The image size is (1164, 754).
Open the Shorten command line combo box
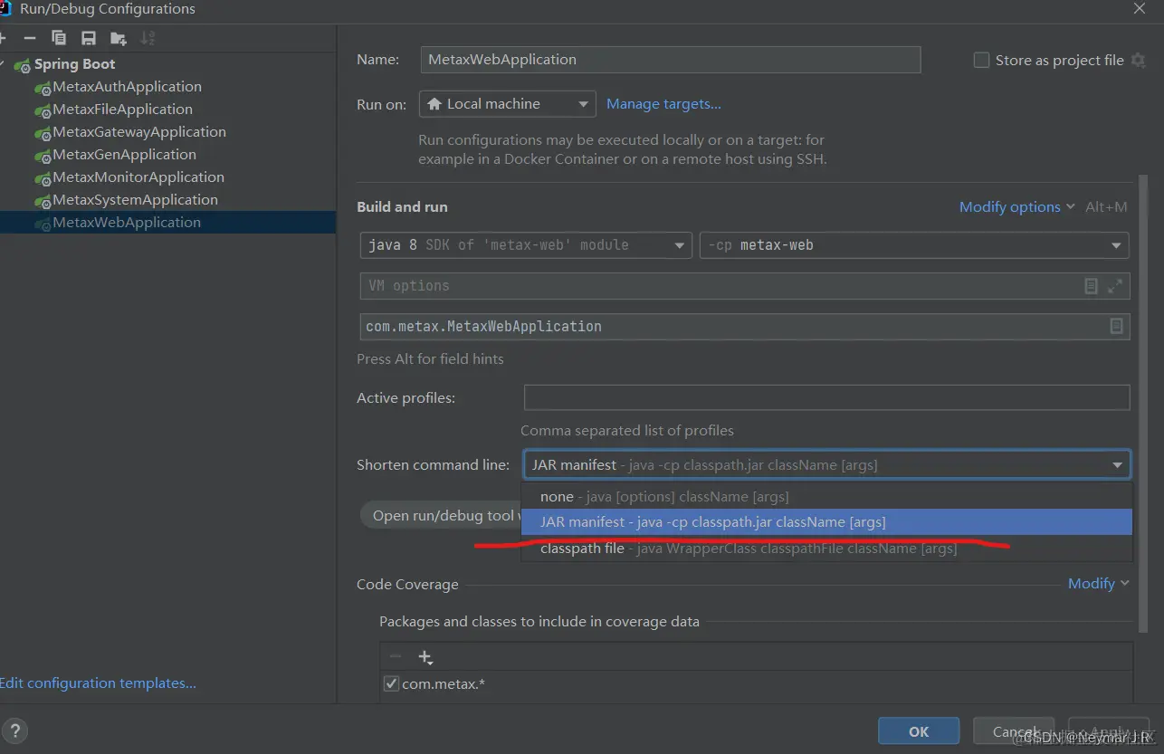pyautogui.click(x=827, y=465)
